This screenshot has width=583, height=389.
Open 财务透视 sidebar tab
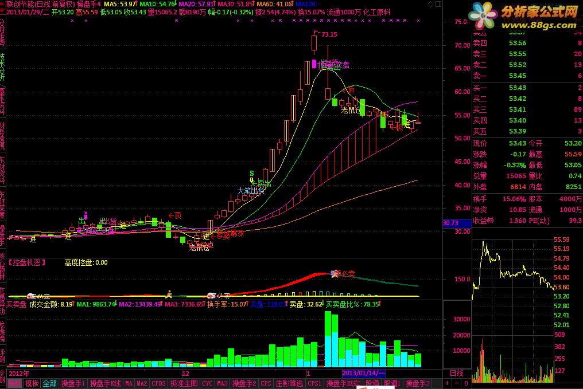(x=3, y=136)
